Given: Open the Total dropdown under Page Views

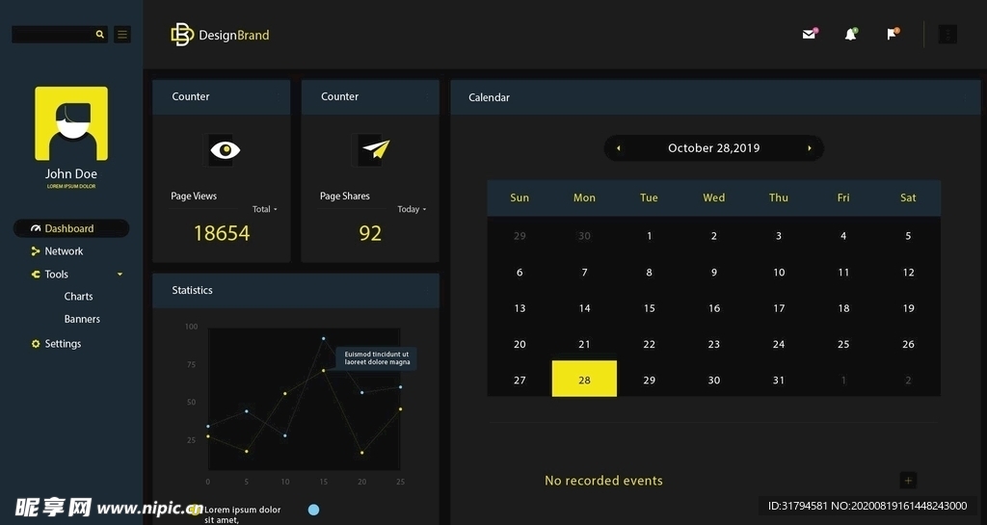Looking at the screenshot, I should [x=264, y=209].
